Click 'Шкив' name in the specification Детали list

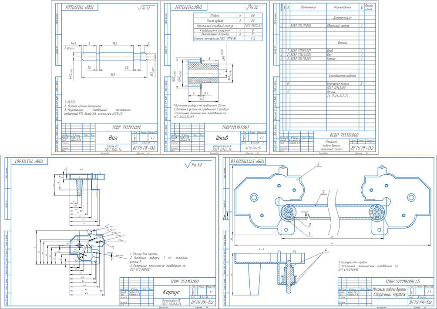tap(330, 51)
